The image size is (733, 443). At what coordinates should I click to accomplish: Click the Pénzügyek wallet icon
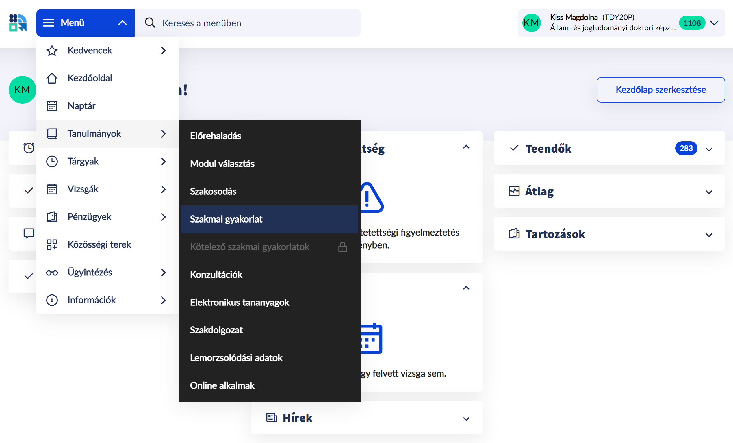(x=52, y=217)
